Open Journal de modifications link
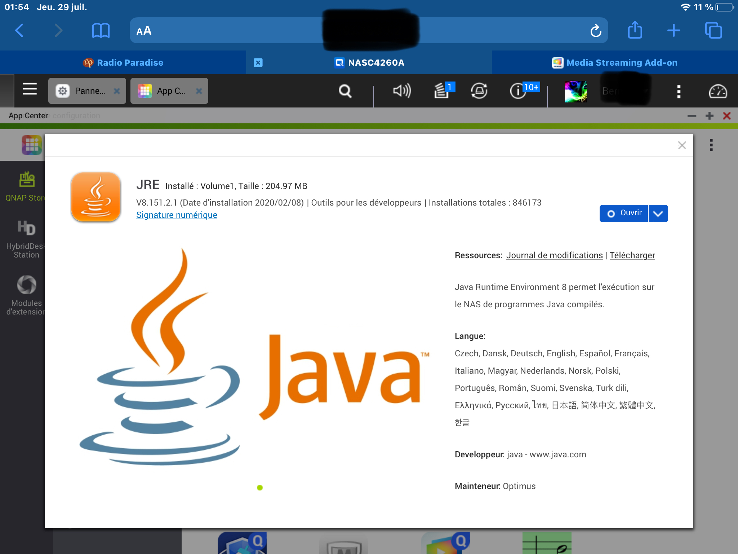This screenshot has height=554, width=738. pos(554,255)
